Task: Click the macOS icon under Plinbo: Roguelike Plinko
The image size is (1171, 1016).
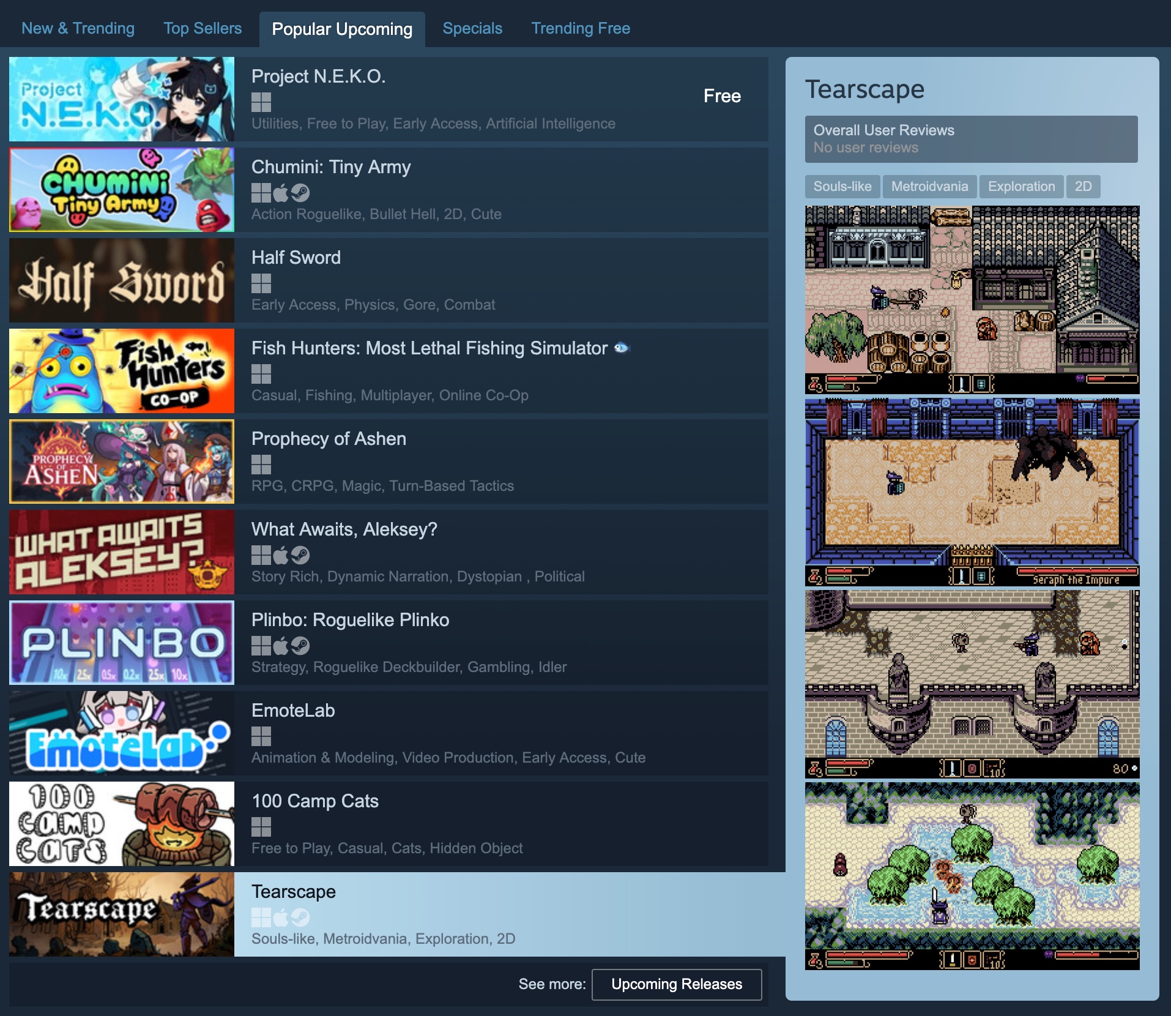Action: click(281, 646)
